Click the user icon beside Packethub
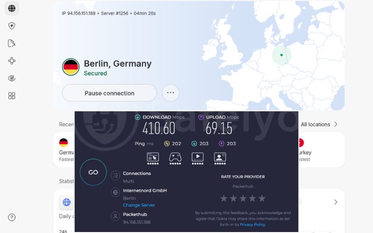The width and height of the screenshot is (373, 233). [115, 216]
